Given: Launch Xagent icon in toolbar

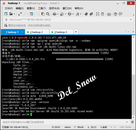Looking at the screenshot, I should (x=91, y=14).
